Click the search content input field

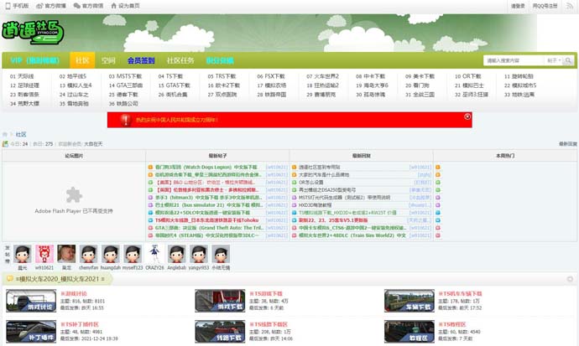click(x=514, y=60)
